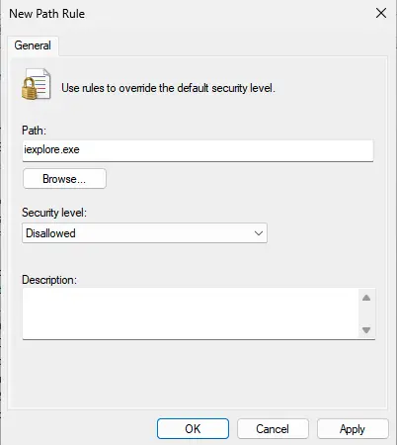Close the New Path Rule dialog
397x445 pixels.
(381, 13)
